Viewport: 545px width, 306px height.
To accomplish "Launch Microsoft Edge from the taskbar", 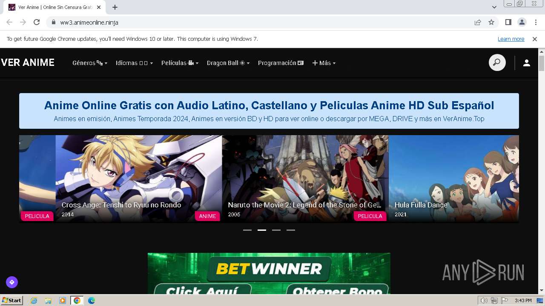I will click(x=91, y=300).
